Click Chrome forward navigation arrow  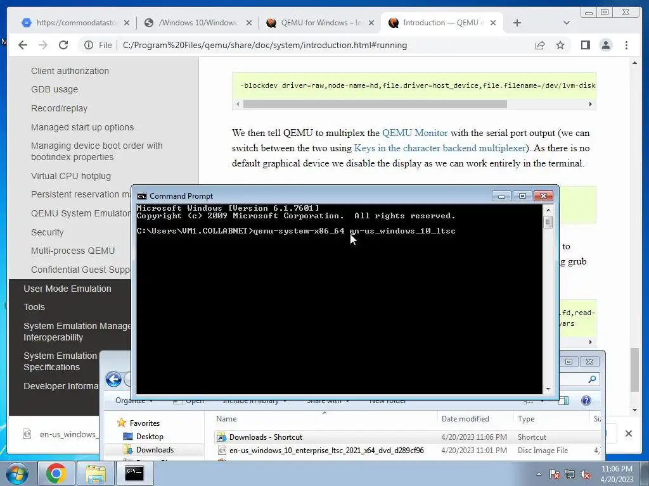tap(43, 45)
